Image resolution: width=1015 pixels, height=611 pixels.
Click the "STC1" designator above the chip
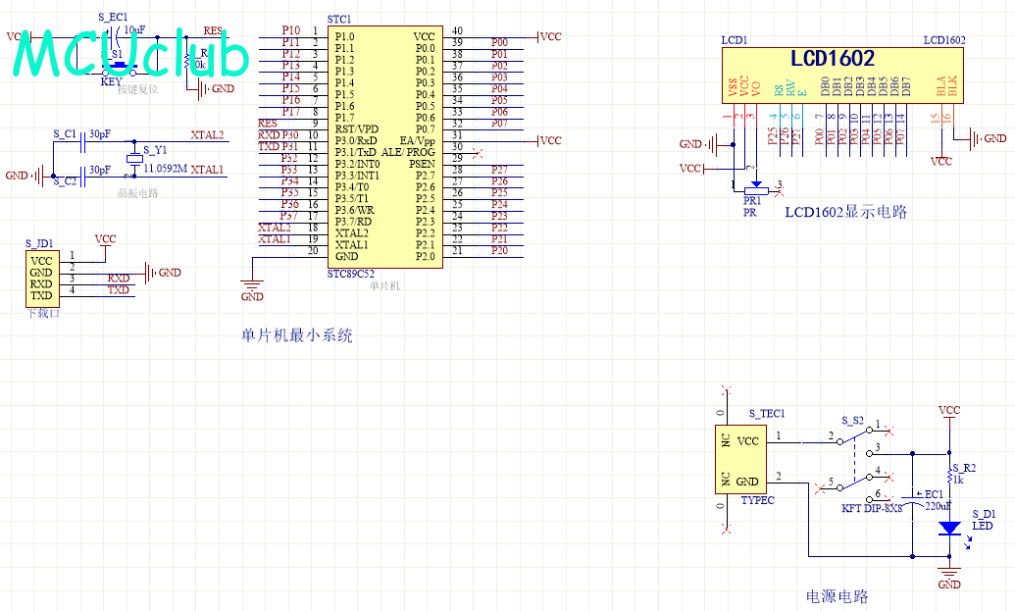(x=339, y=20)
